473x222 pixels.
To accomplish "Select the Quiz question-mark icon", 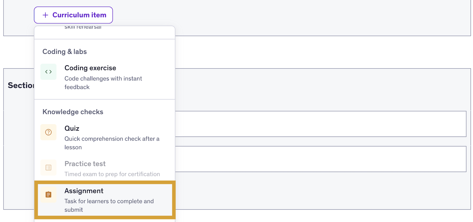I will [48, 132].
